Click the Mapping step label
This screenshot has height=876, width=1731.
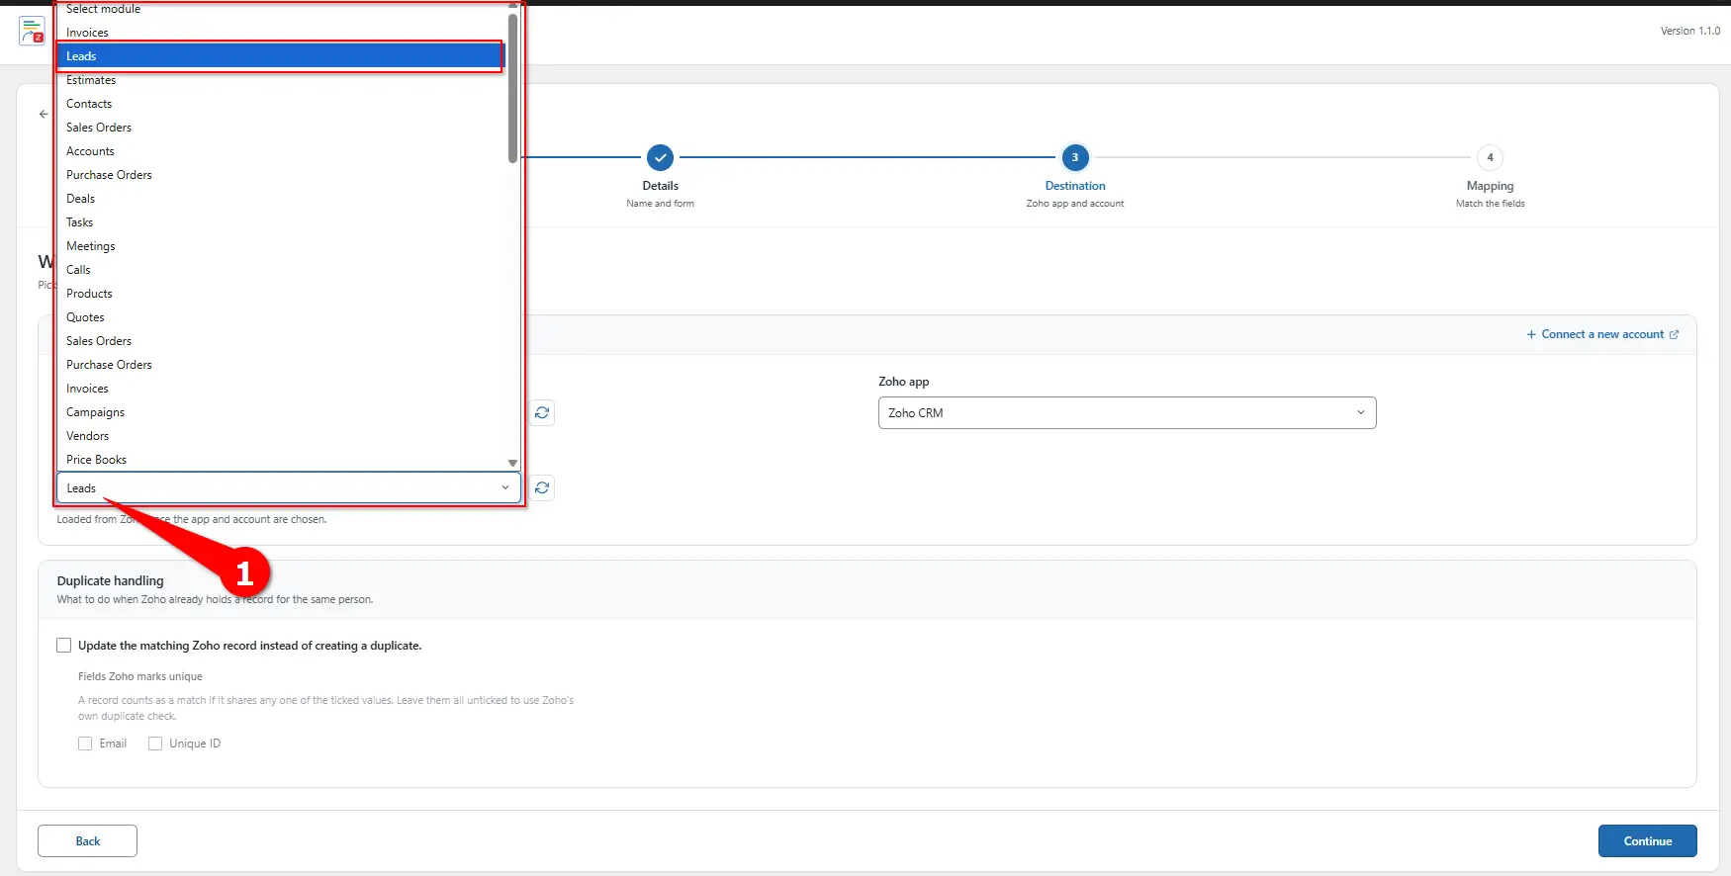click(1490, 186)
